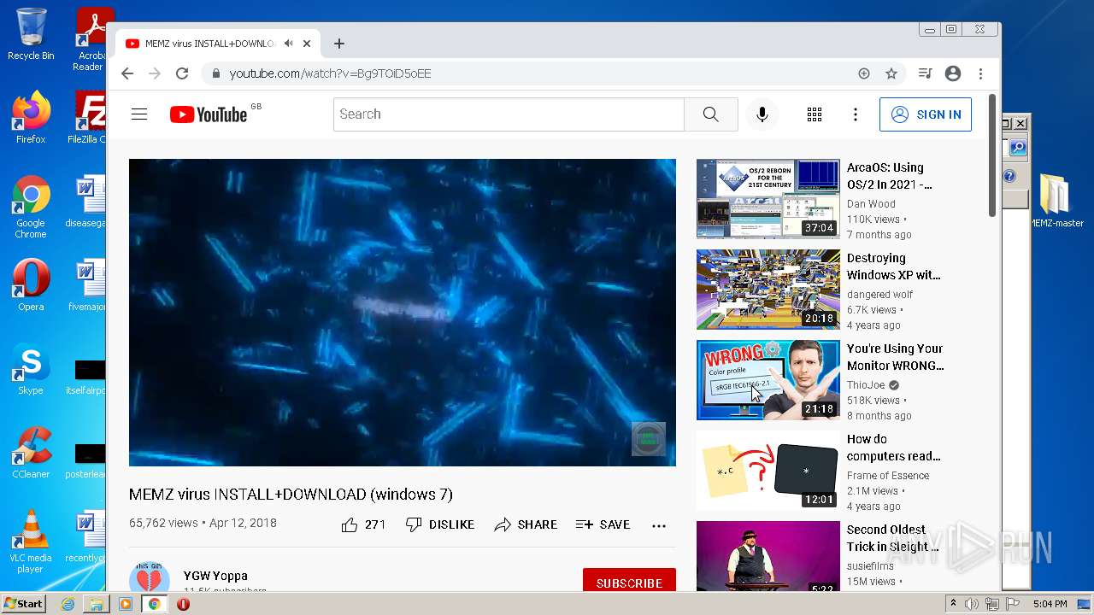This screenshot has height=615, width=1094.
Task: Open more actions under the video
Action: tap(659, 525)
